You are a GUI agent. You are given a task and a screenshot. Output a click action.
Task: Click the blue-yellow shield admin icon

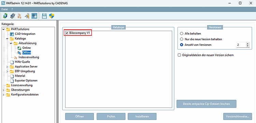click(x=52, y=16)
